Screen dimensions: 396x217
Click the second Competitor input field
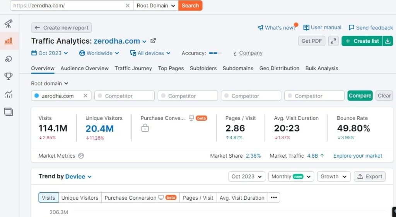(x=188, y=96)
